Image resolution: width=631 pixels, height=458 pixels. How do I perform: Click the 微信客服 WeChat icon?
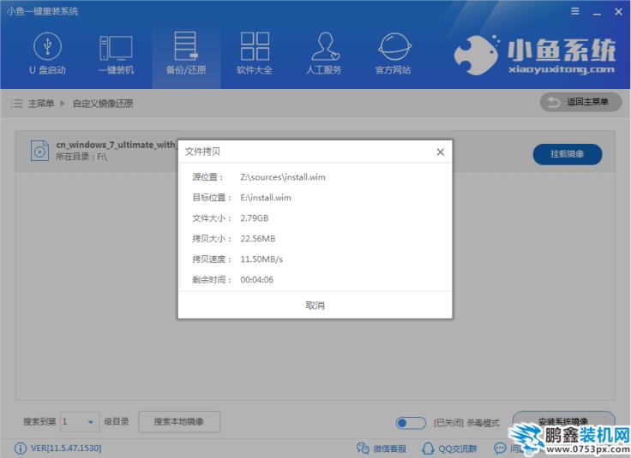pos(363,448)
